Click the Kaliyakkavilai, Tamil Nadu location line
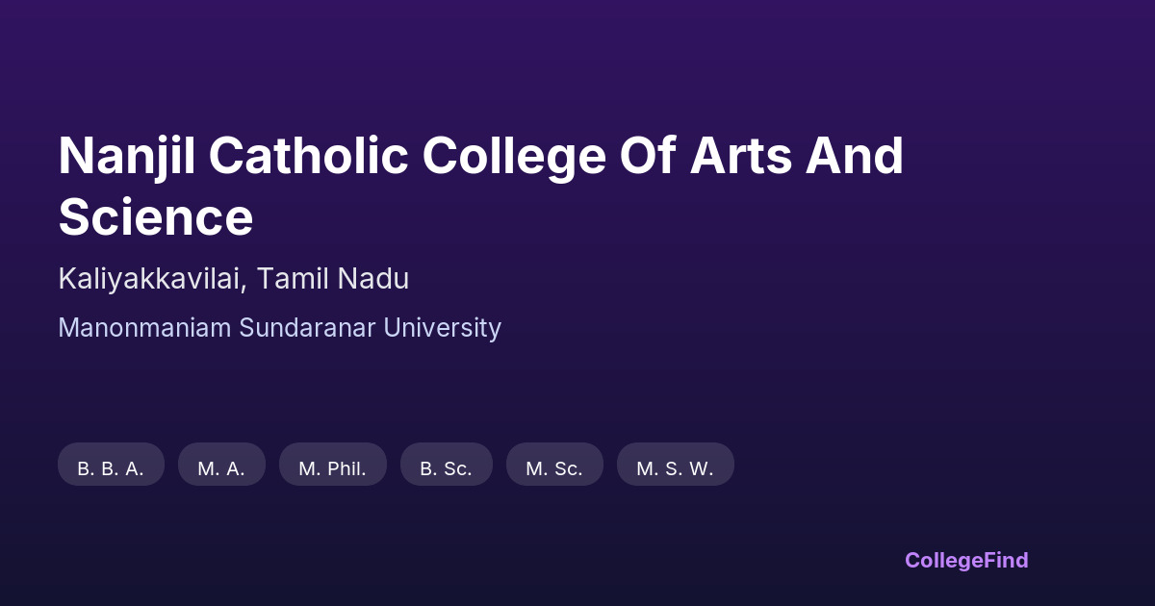The width and height of the screenshot is (1155, 606). coord(233,279)
